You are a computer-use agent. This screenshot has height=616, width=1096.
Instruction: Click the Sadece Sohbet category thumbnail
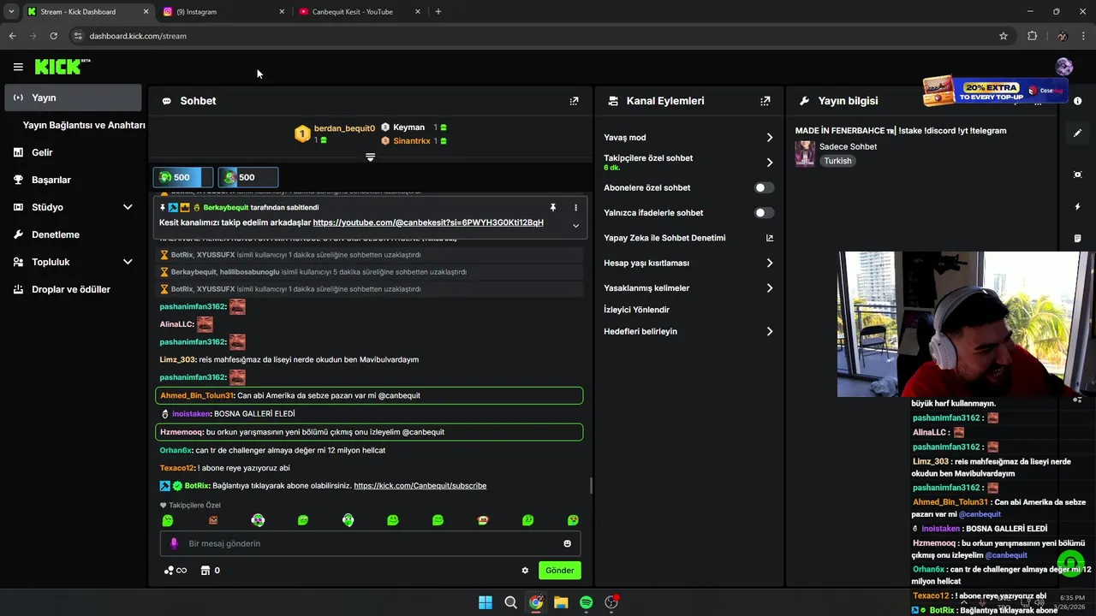tap(805, 153)
